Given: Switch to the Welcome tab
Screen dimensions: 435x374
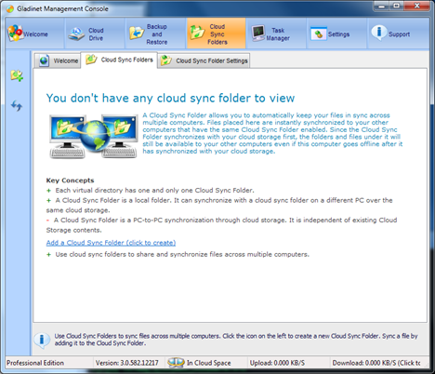Looking at the screenshot, I should click(x=58, y=60).
